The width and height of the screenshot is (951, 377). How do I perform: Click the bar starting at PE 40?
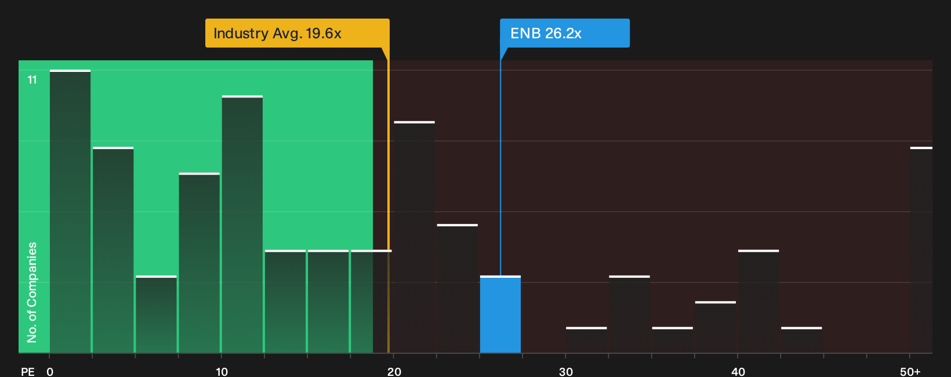pyautogui.click(x=758, y=302)
